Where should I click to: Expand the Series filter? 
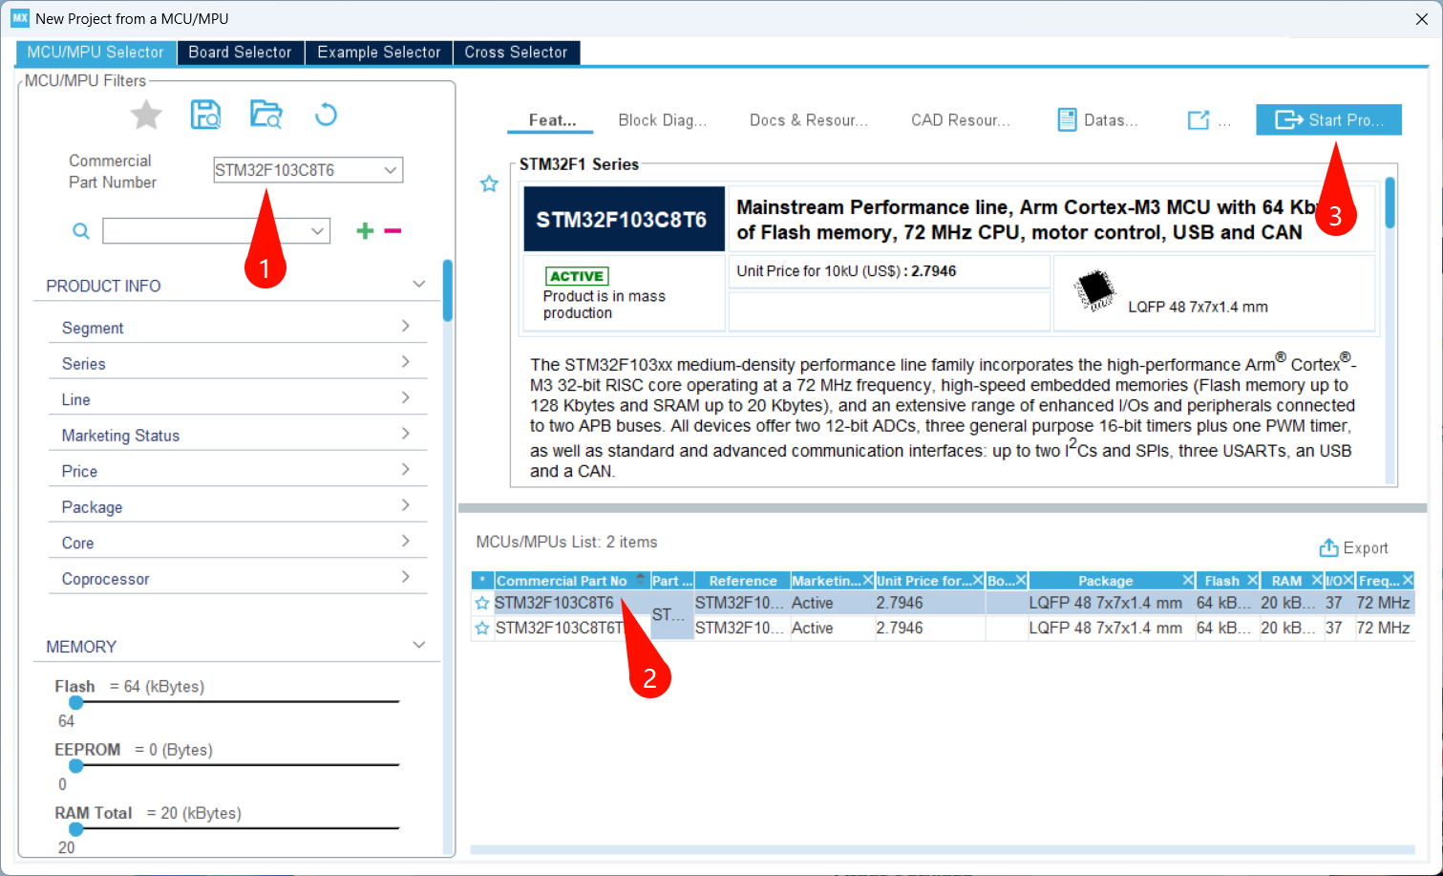(237, 364)
